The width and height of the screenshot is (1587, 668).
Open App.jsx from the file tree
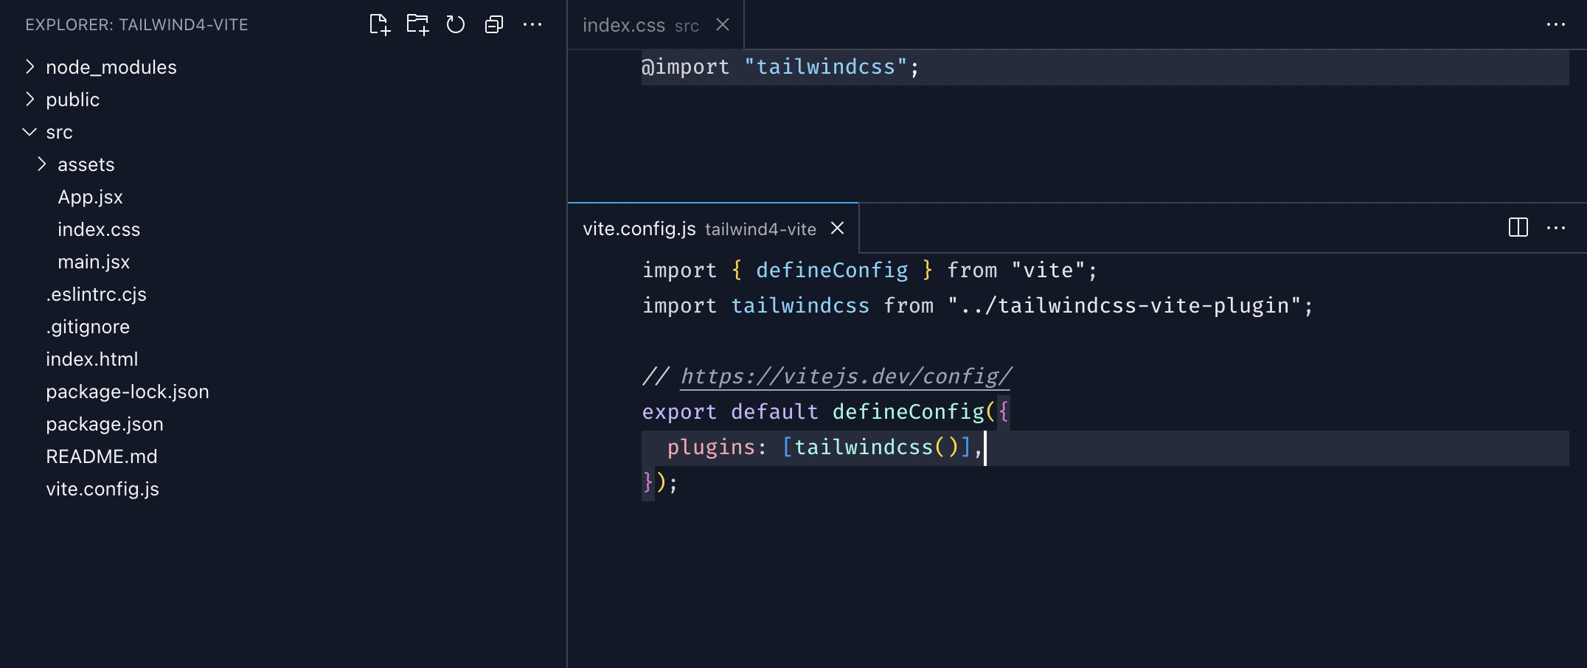click(x=90, y=197)
